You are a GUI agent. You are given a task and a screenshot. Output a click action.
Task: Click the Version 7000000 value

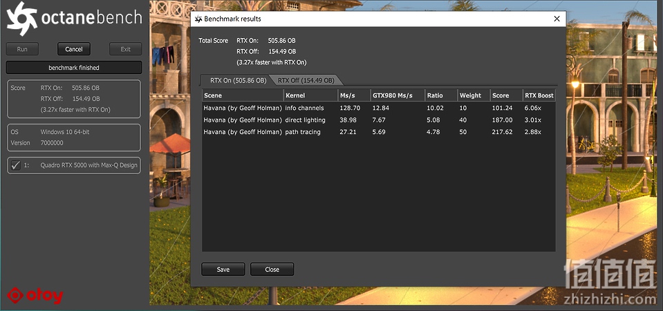click(x=52, y=143)
